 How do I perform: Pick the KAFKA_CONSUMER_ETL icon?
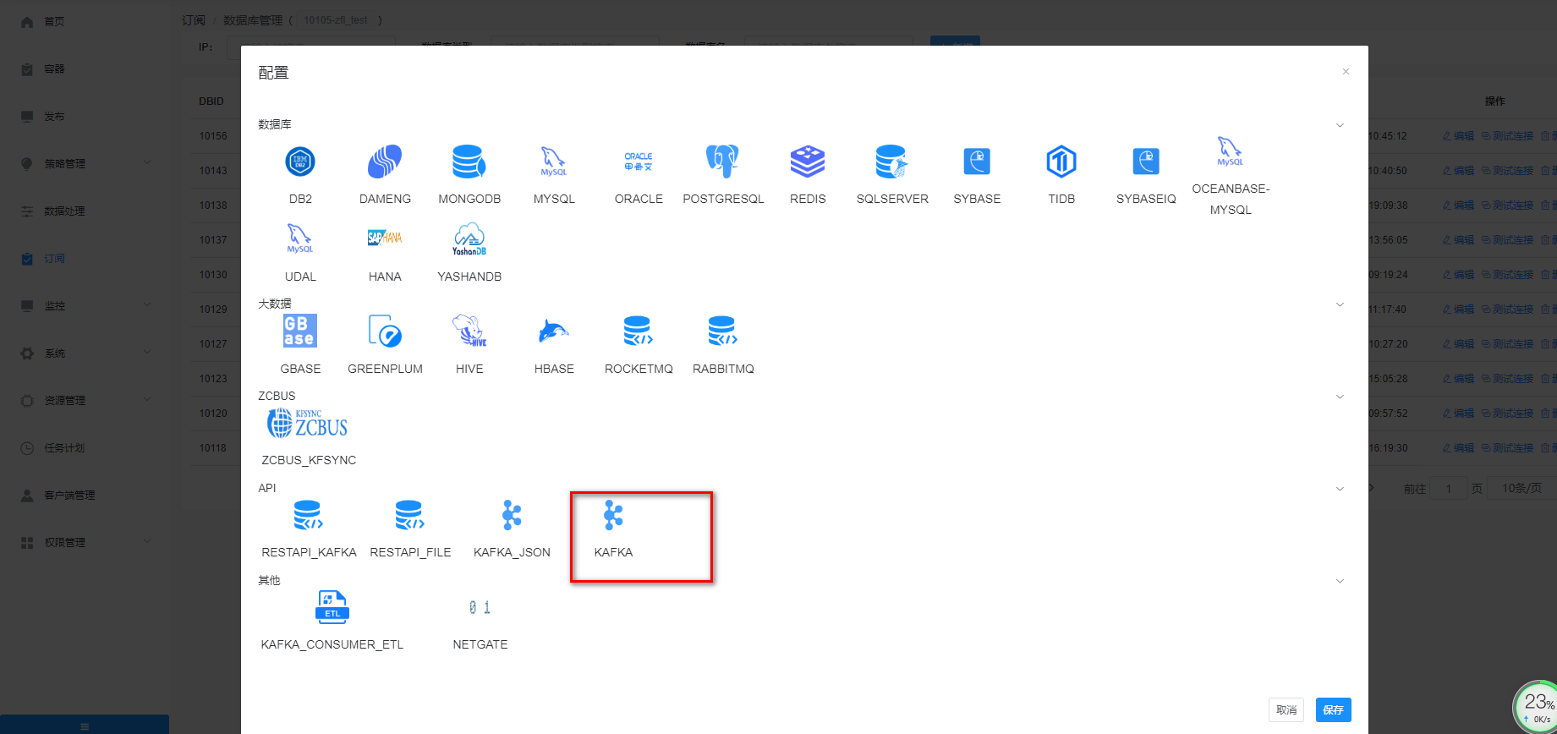pos(332,607)
